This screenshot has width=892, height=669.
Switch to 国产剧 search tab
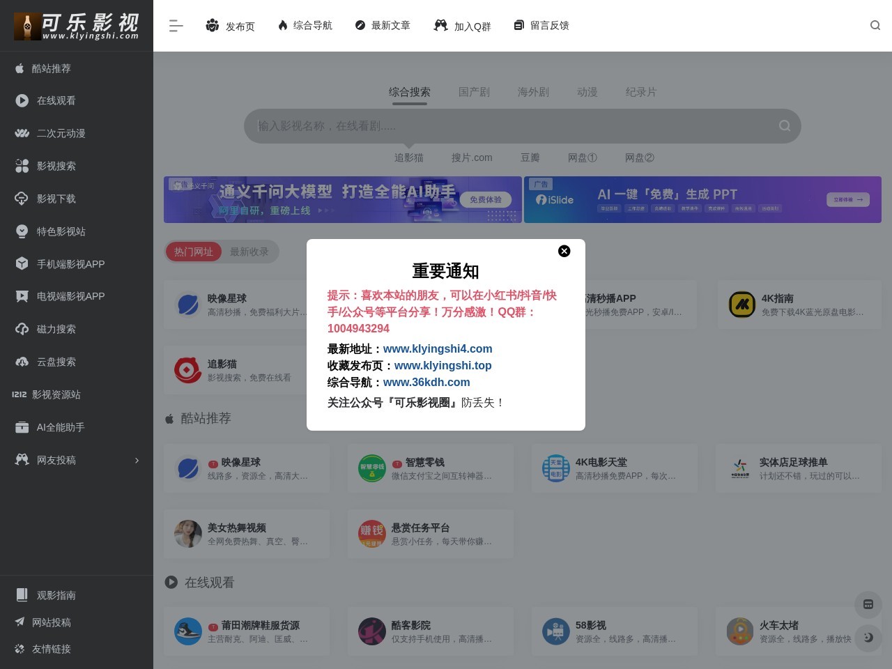[x=474, y=92]
